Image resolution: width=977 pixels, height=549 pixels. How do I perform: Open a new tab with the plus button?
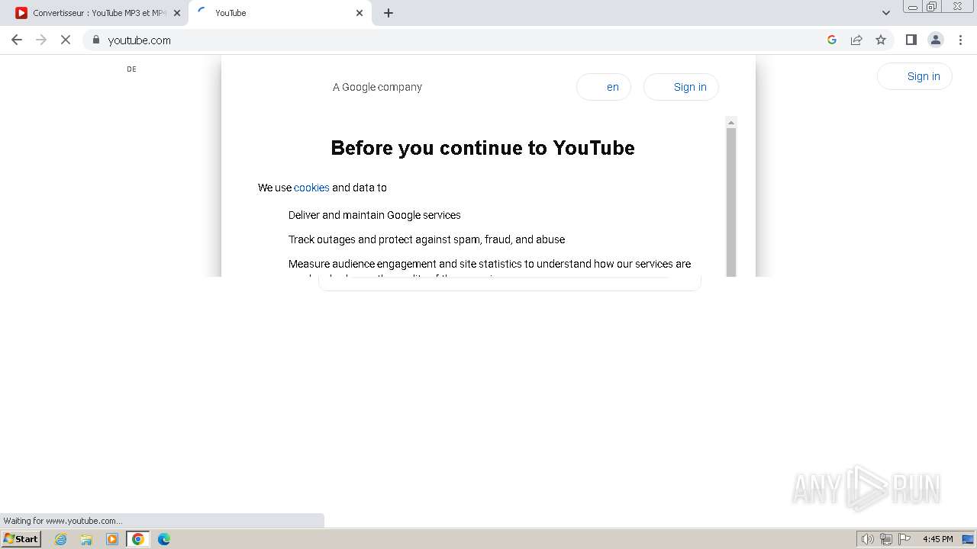[389, 13]
